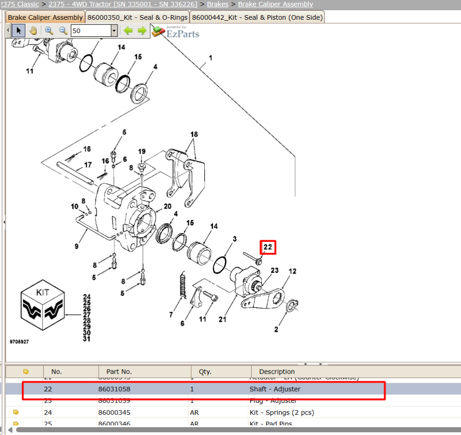Image resolution: width=461 pixels, height=435 pixels.
Task: Select callout 3 above the O-ring
Action: (235, 239)
